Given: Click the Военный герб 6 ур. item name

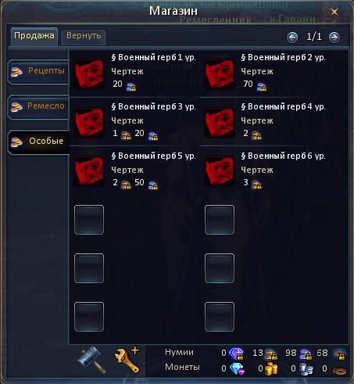Looking at the screenshot, I should [283, 156].
